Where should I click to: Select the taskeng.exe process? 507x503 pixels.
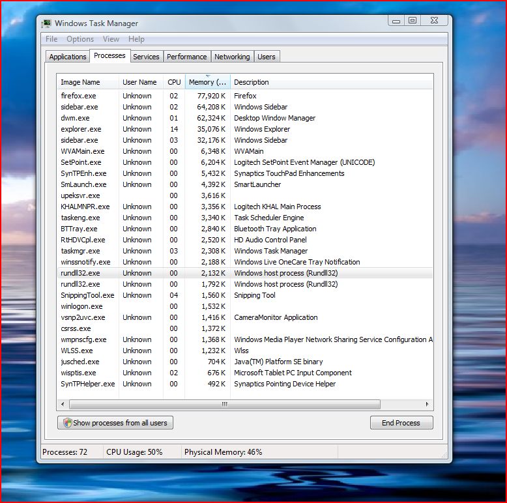245,218
